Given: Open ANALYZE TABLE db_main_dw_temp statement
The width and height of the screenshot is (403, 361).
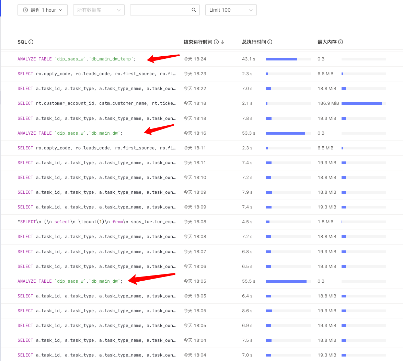Looking at the screenshot, I should 77,59.
